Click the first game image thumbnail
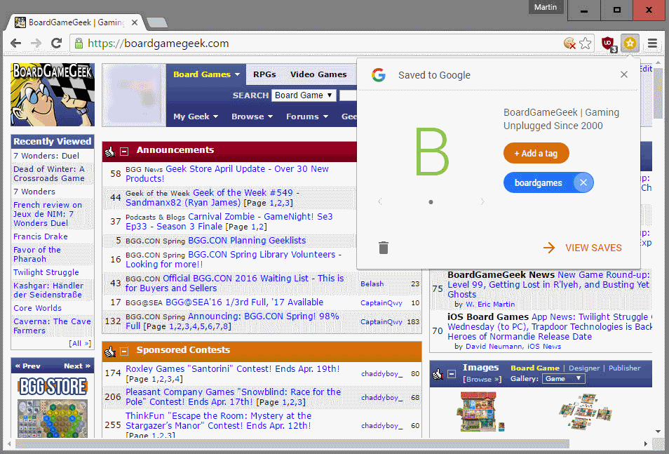This screenshot has width=669, height=454. coord(482,411)
